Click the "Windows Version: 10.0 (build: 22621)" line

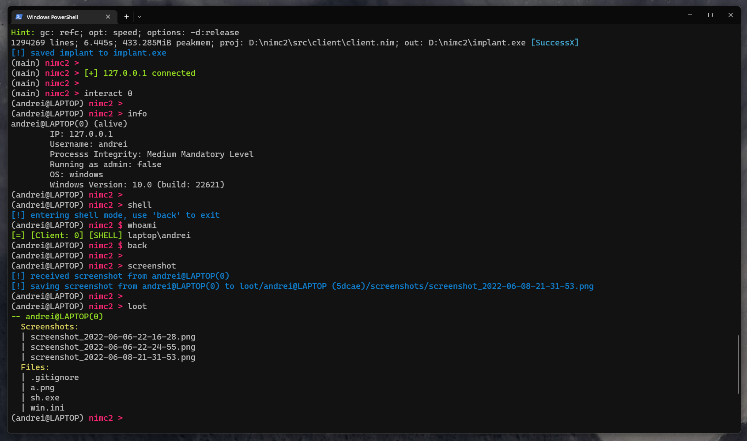(137, 185)
